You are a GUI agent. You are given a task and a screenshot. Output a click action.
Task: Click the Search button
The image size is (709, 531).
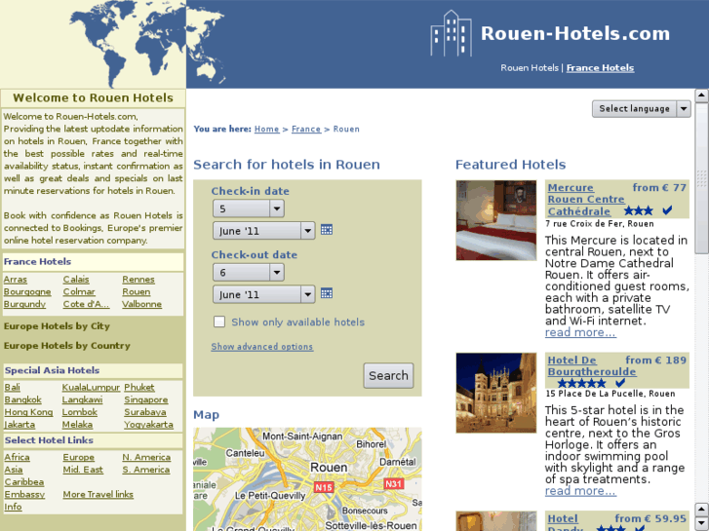tap(388, 375)
